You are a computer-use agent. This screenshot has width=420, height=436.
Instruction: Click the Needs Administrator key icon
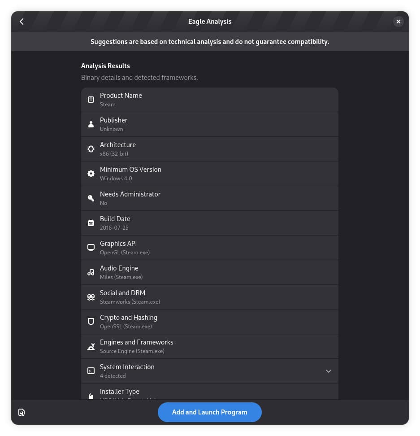tap(91, 198)
